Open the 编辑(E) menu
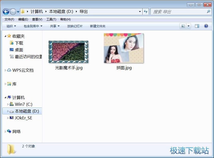 coord(23,19)
